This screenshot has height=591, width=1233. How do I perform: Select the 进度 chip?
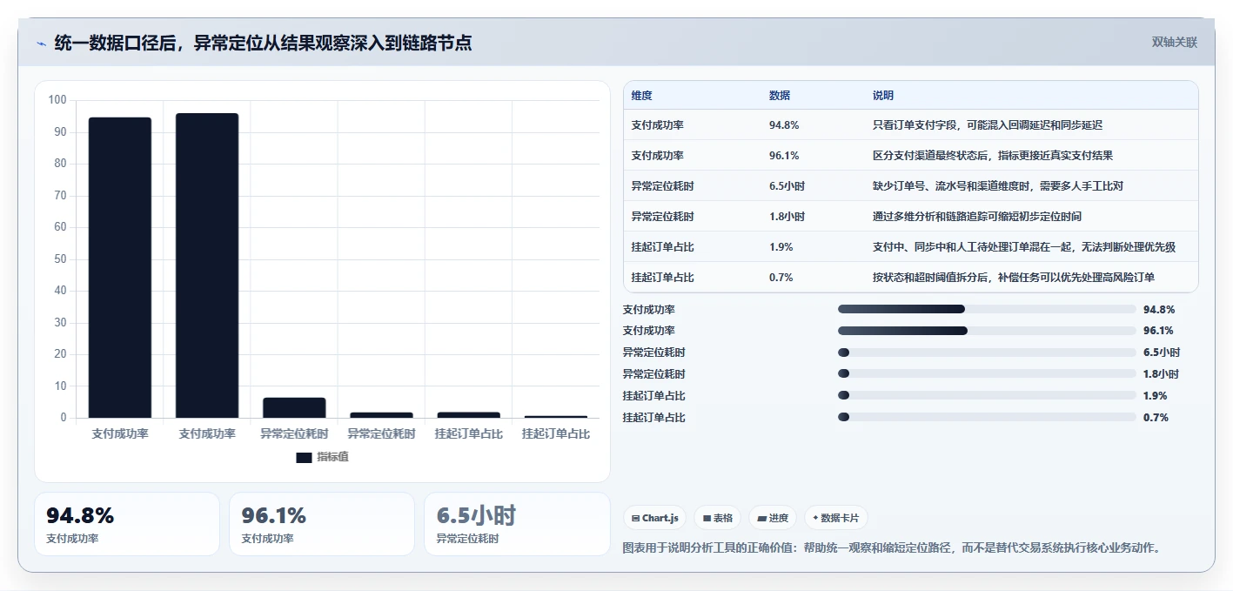tap(773, 518)
